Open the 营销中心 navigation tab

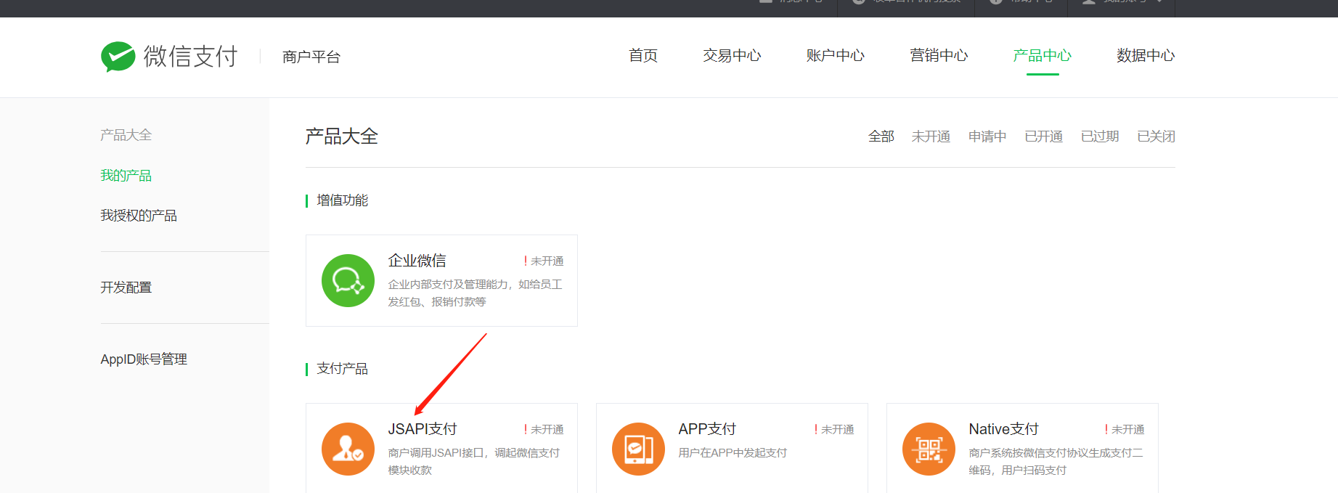tap(939, 56)
